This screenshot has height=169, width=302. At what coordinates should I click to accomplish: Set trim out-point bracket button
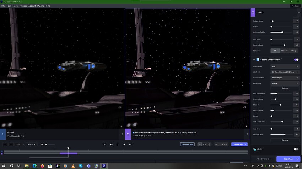(11, 144)
